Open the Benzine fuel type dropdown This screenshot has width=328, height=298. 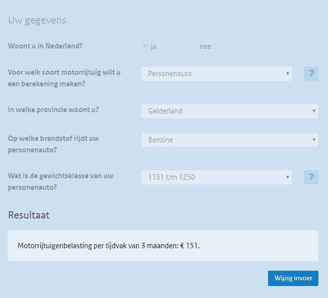point(230,140)
